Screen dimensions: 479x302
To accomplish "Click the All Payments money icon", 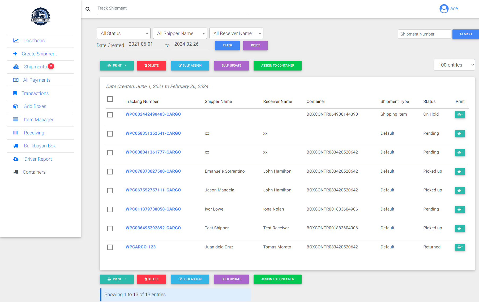I will (x=16, y=80).
